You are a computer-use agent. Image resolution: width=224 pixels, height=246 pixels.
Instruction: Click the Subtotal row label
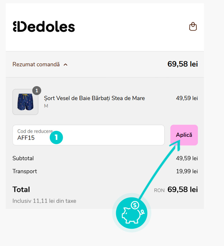23,158
